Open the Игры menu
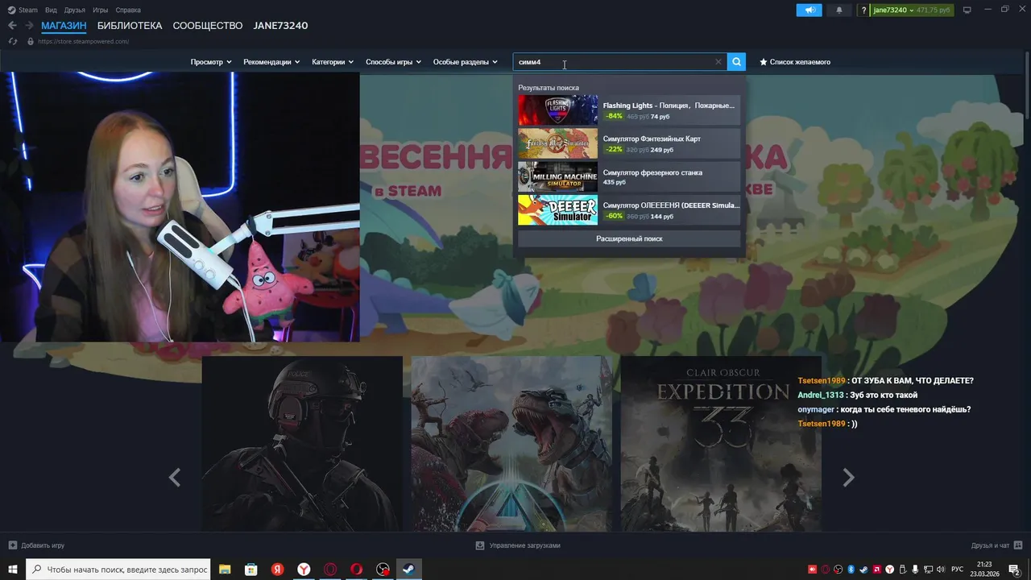Viewport: 1031px width, 580px height. pyautogui.click(x=101, y=10)
